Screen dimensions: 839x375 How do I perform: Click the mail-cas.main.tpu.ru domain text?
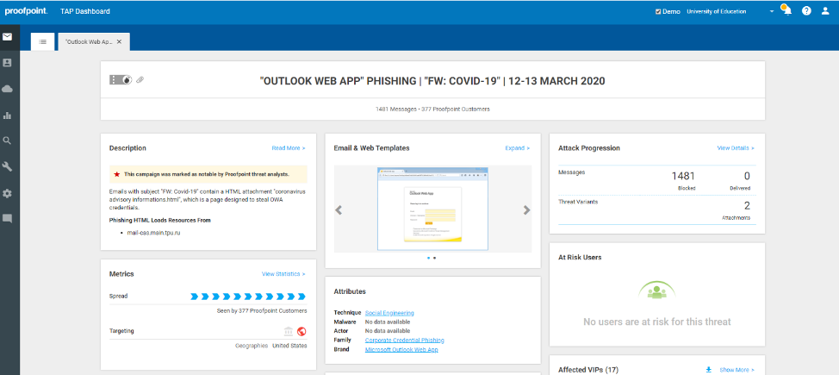click(153, 233)
